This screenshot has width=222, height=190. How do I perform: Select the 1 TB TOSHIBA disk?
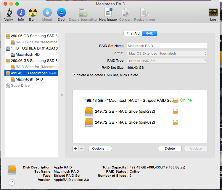tap(31, 48)
